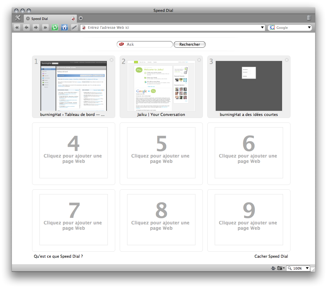This screenshot has width=327, height=288.
Task: Open burningHat Tableau de bord thumbnail
Action: click(74, 86)
